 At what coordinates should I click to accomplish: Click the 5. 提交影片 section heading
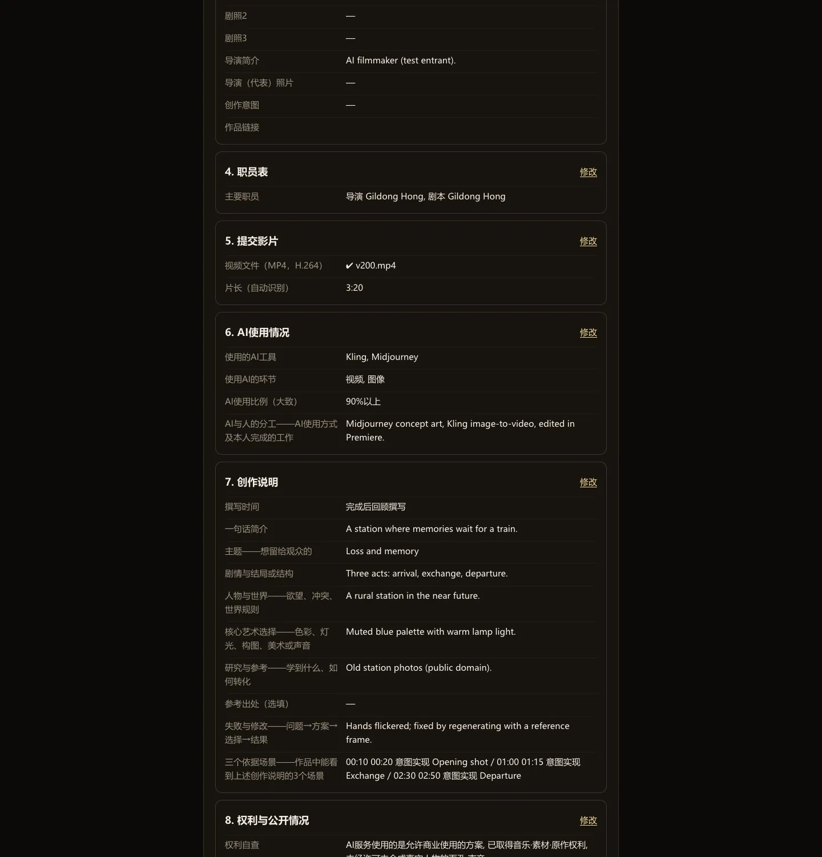[x=251, y=241]
